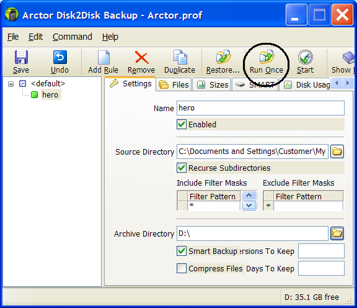Add a new rule via Add Rule
The width and height of the screenshot is (357, 308).
tap(103, 62)
